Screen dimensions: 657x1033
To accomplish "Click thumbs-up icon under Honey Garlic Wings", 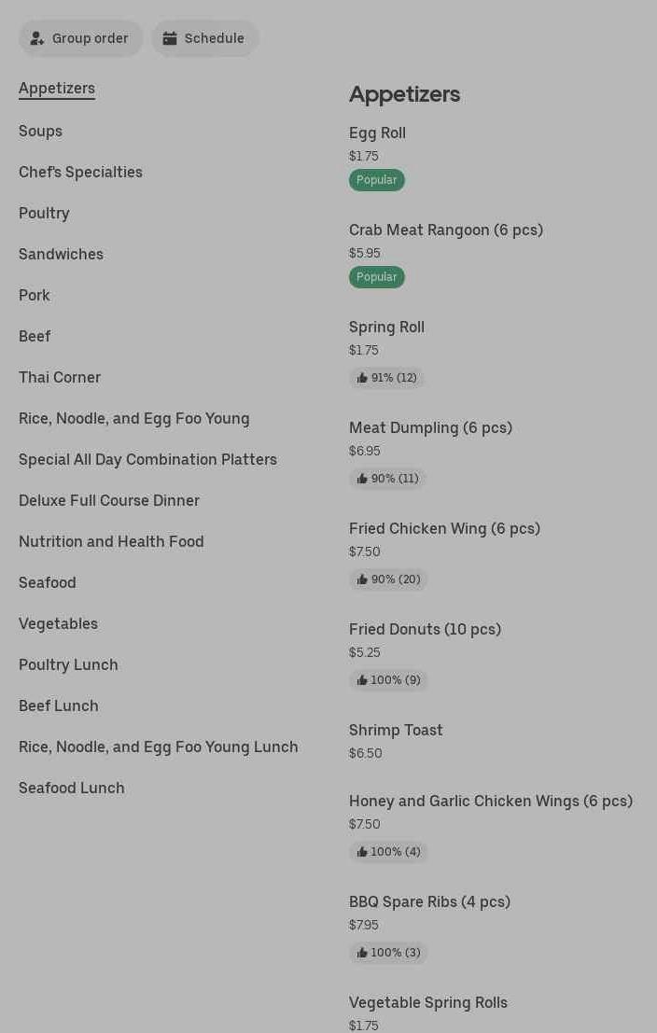I will (x=362, y=852).
